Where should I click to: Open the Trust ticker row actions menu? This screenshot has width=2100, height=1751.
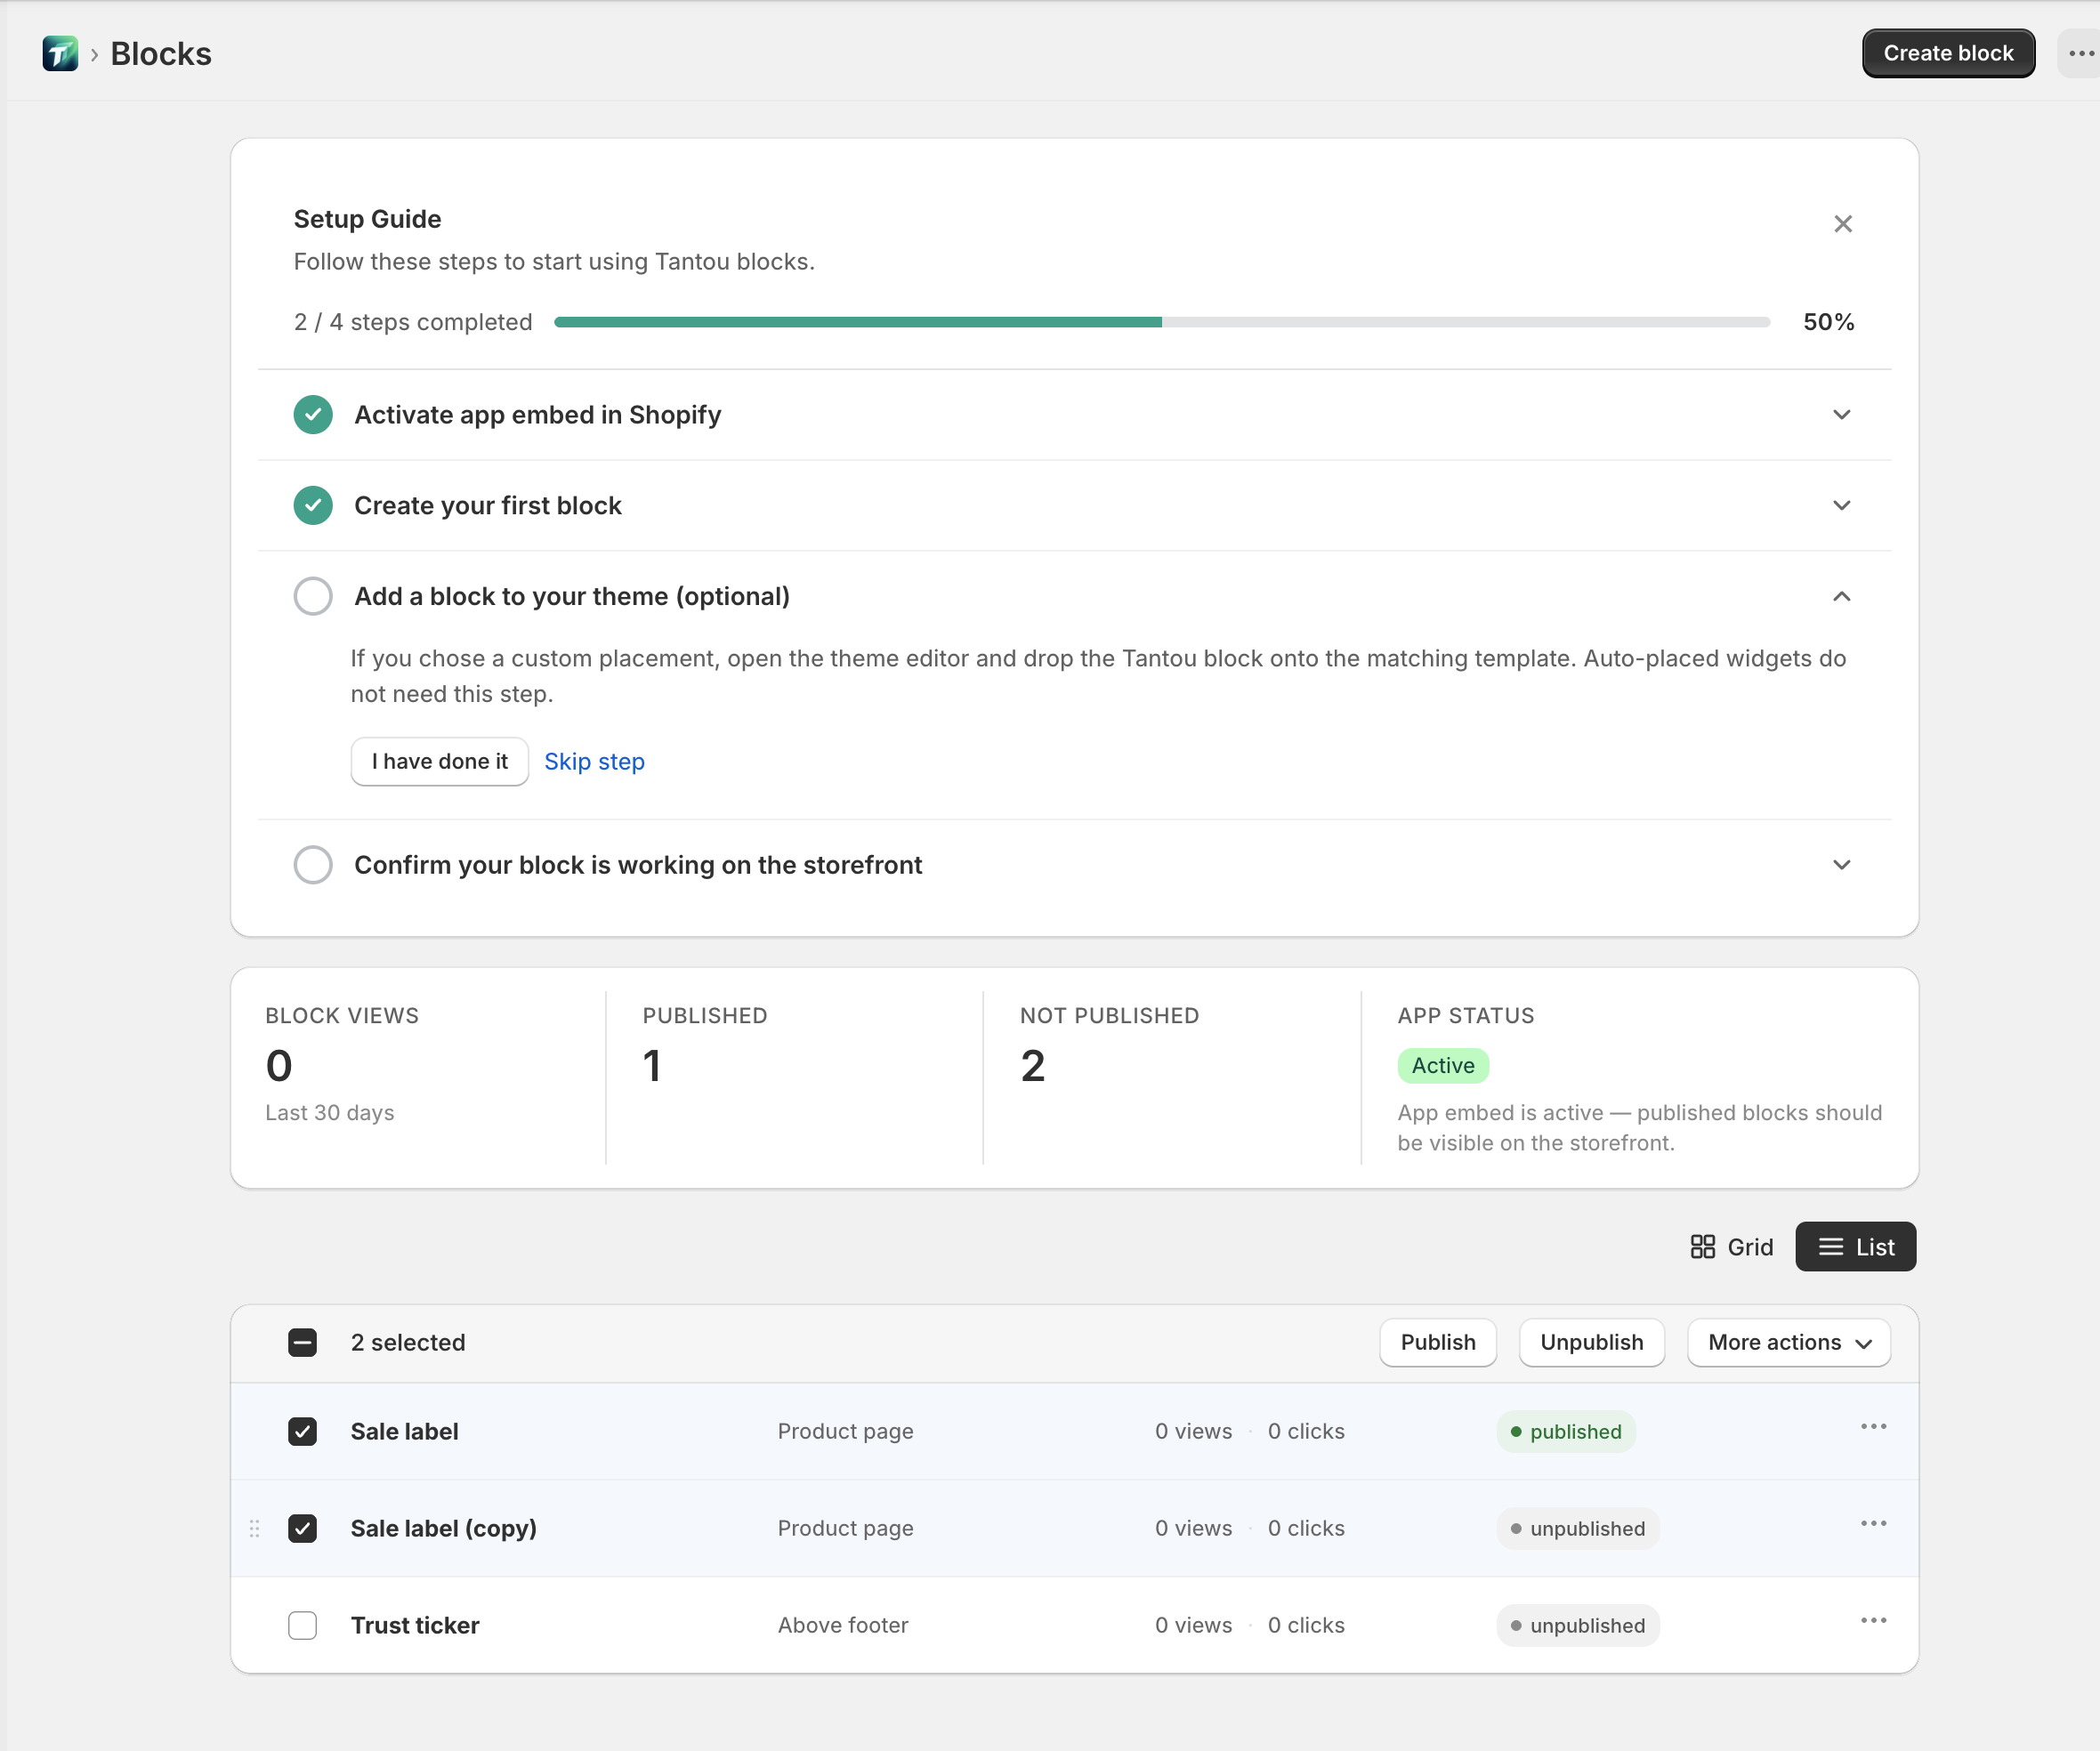click(1873, 1621)
